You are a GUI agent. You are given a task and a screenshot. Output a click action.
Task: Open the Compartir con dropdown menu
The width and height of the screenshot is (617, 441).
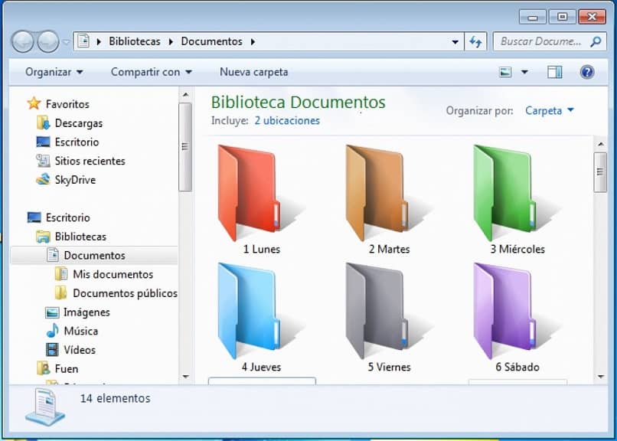152,72
